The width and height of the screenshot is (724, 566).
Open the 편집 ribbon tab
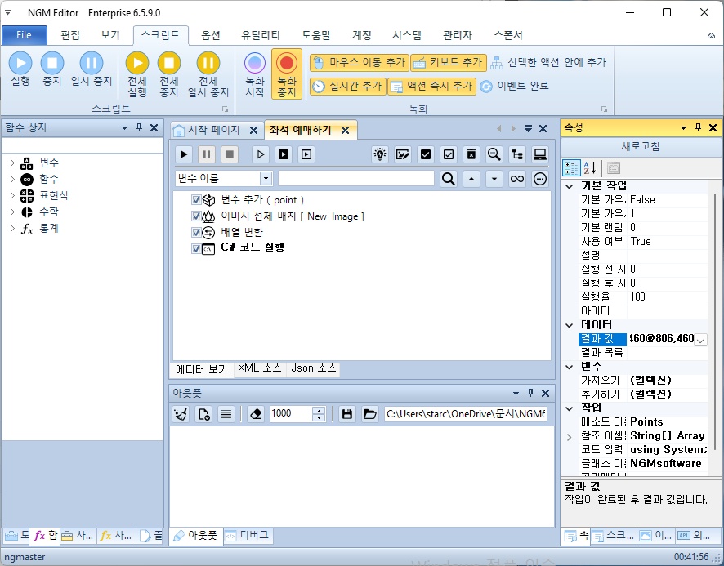tap(70, 35)
